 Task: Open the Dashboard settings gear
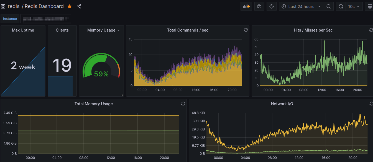click(271, 6)
